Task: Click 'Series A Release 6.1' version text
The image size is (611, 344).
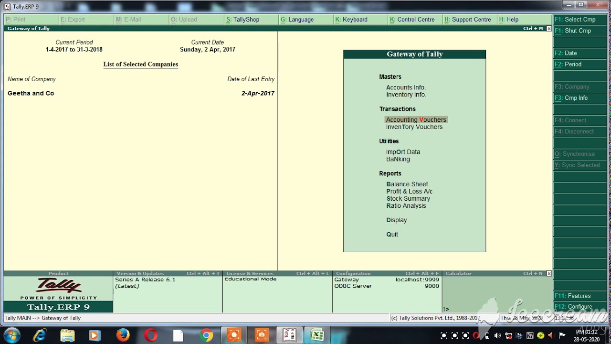Action: click(x=145, y=279)
